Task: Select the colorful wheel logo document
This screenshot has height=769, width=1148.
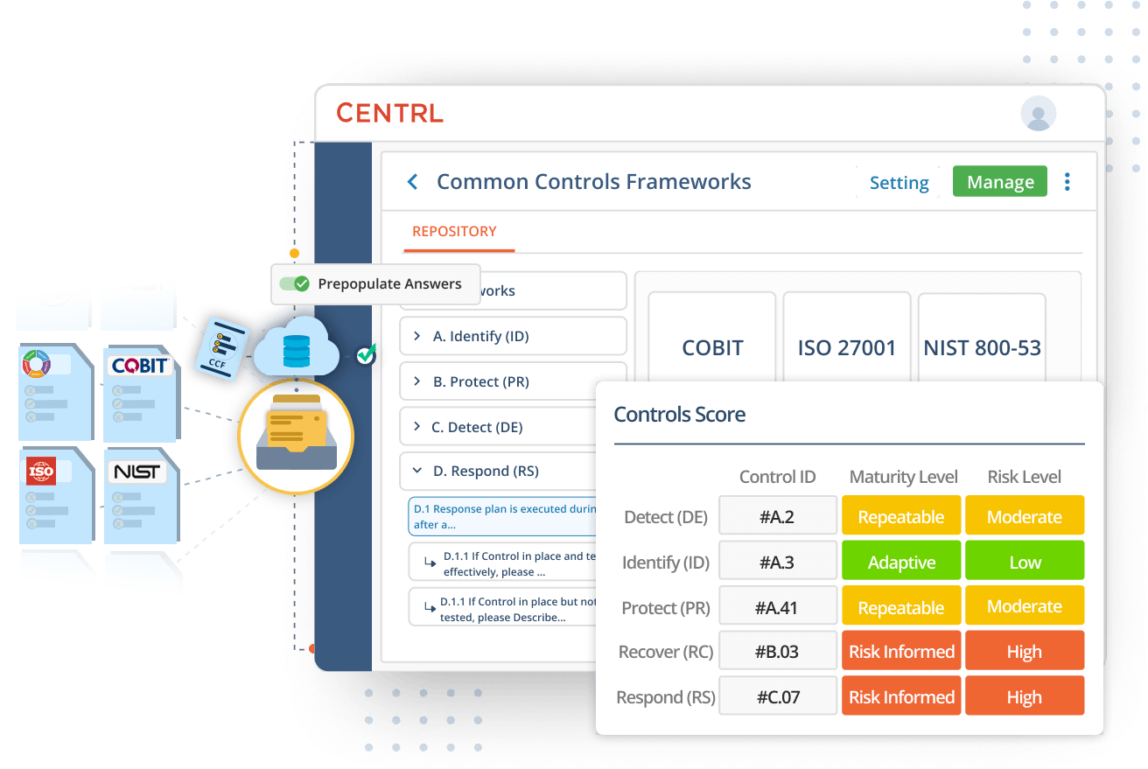Action: 57,392
